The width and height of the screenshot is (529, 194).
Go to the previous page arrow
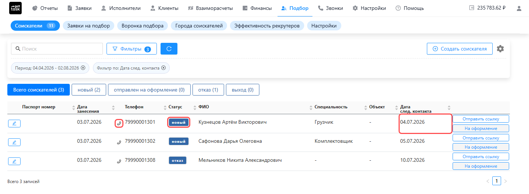coord(488,181)
